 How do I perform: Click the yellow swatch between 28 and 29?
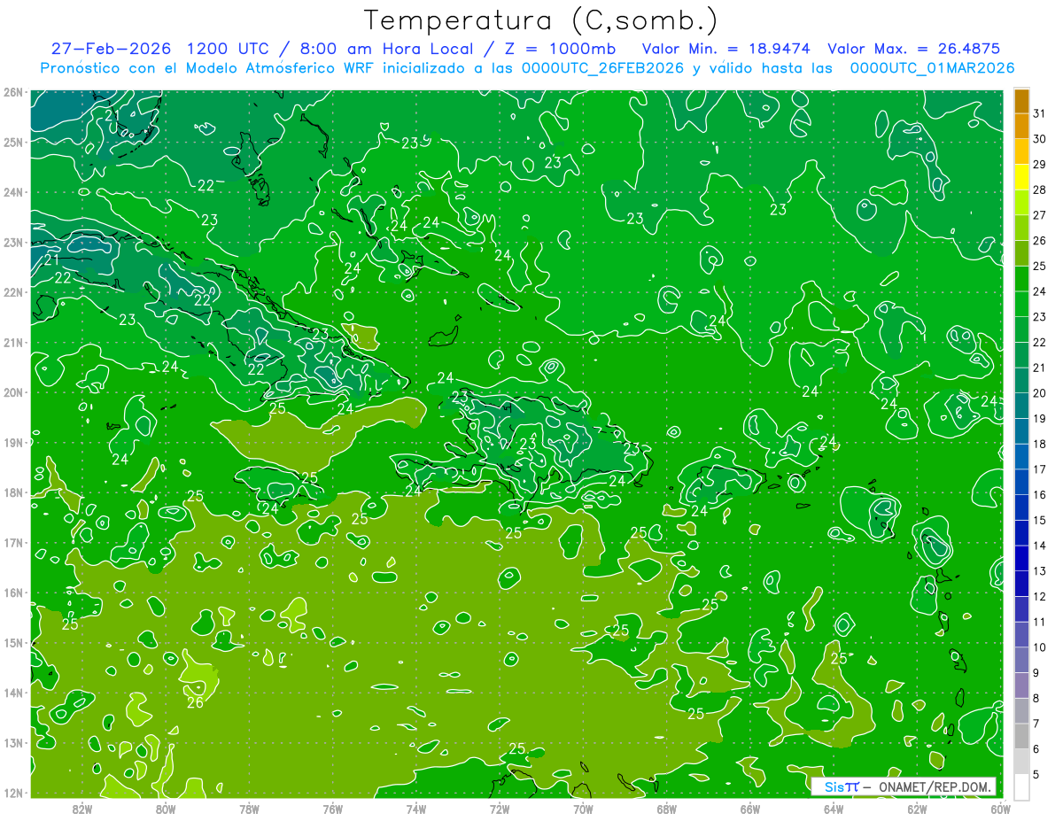tap(1021, 177)
